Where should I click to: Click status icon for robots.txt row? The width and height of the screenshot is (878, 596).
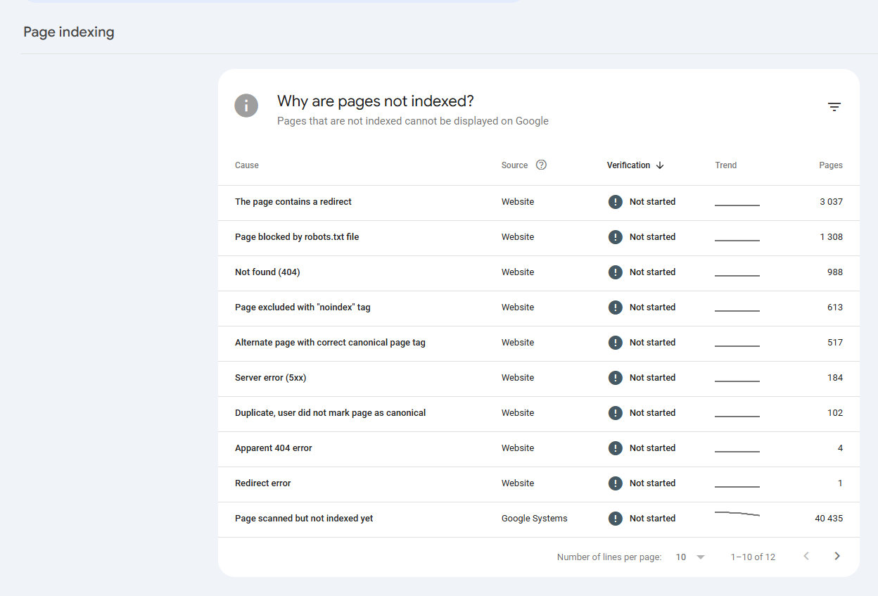click(x=616, y=237)
